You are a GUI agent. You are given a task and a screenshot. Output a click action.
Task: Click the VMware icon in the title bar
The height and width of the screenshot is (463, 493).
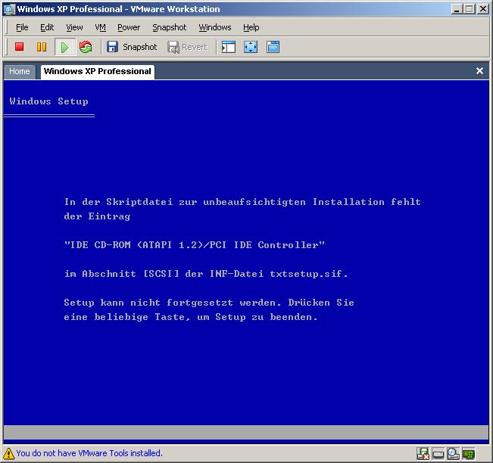coord(9,9)
